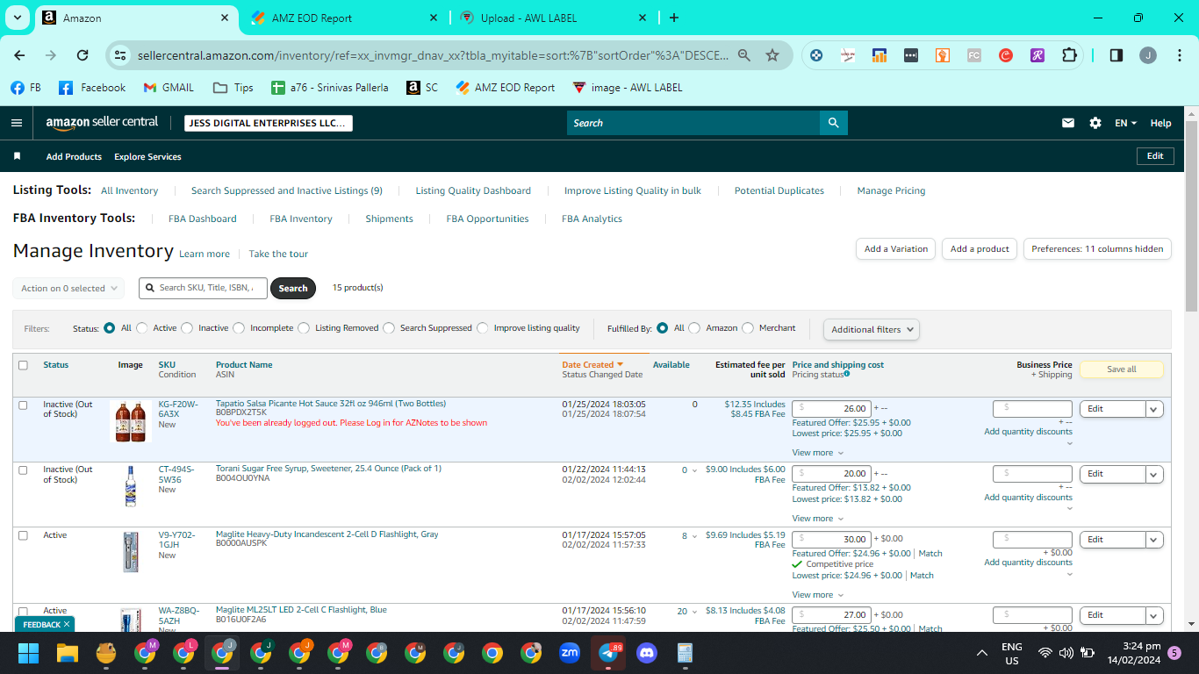
Task: Open the GMAIL bookmark
Action: tap(169, 88)
